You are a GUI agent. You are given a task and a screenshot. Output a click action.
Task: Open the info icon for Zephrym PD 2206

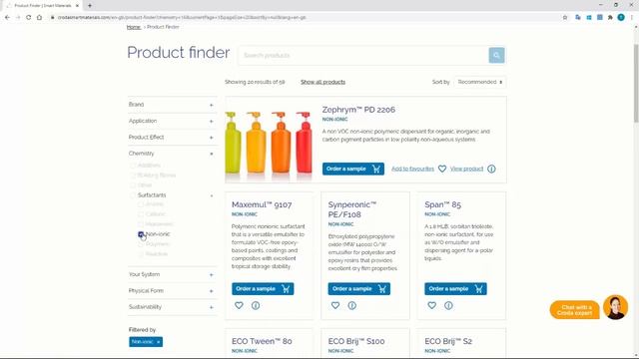tap(491, 169)
